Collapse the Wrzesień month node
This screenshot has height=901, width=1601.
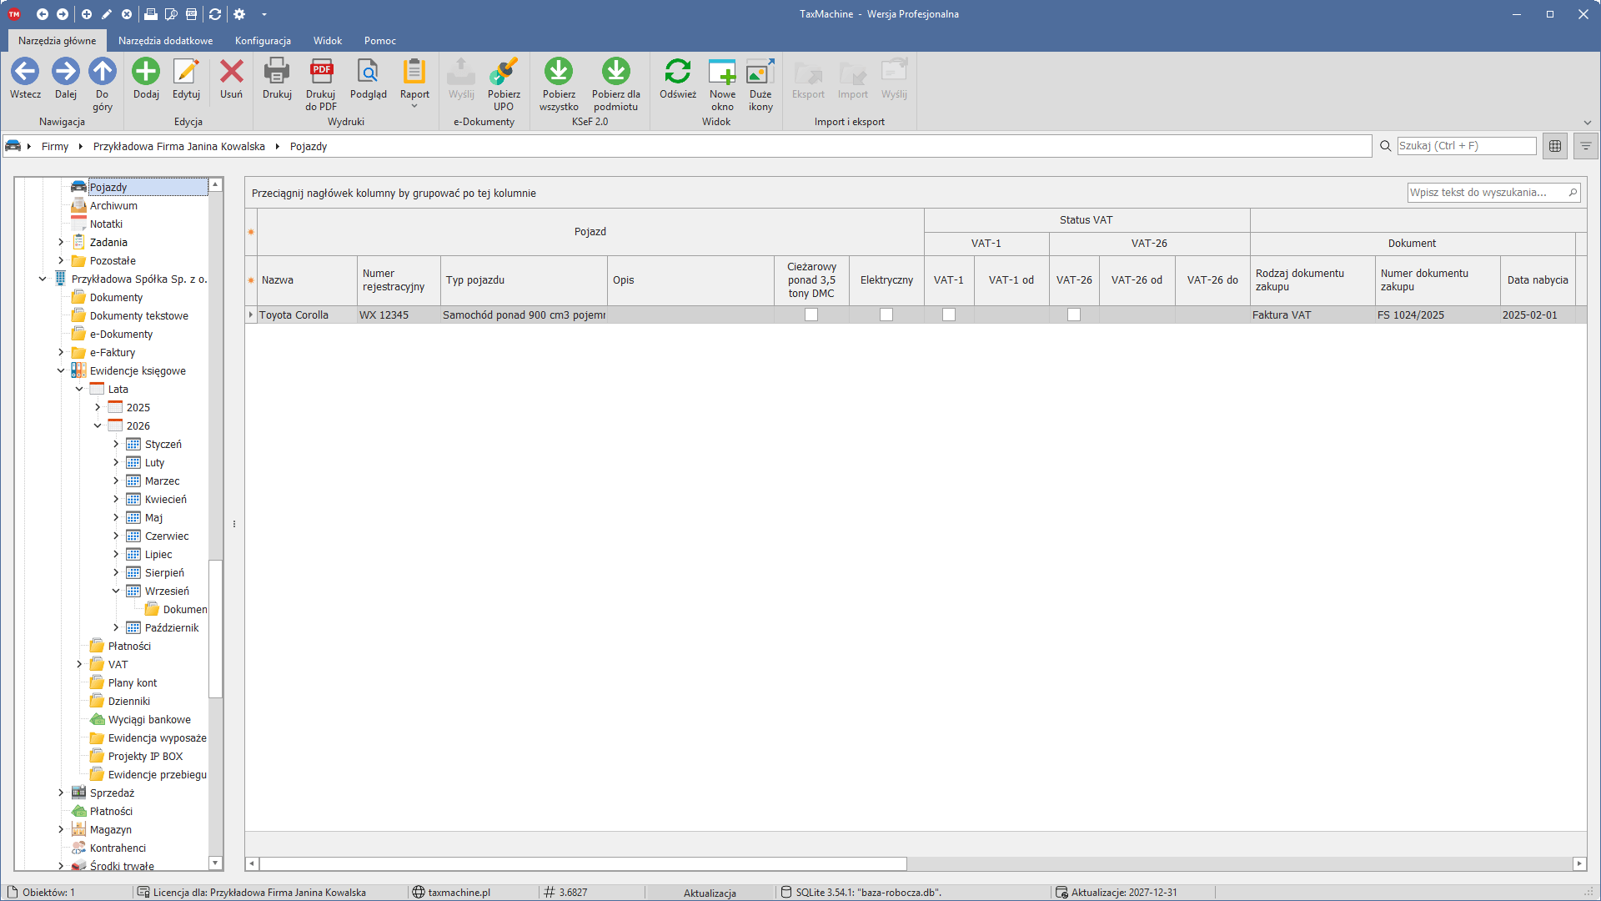click(x=116, y=591)
